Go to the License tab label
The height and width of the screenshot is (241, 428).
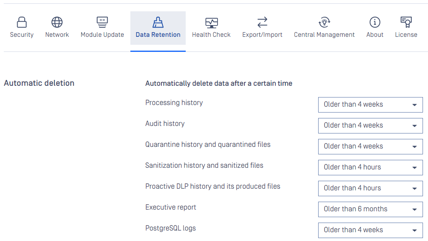[406, 35]
